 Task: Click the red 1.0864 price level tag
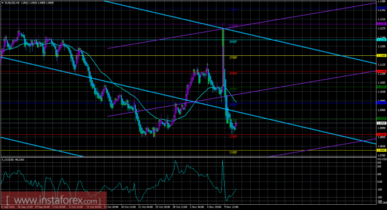(381, 134)
